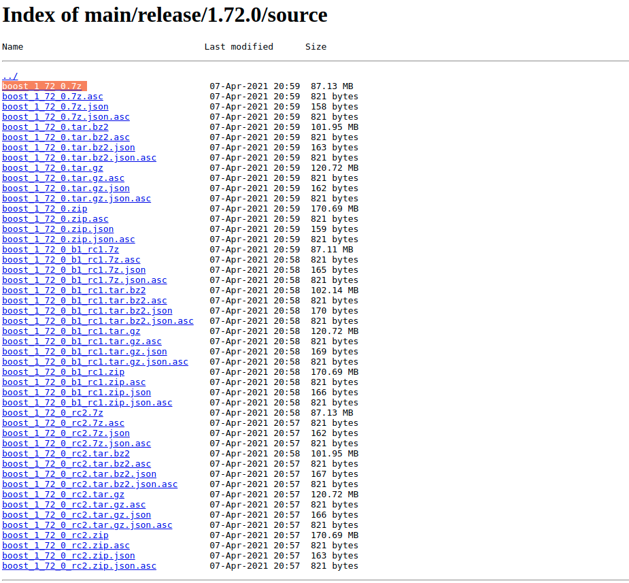This screenshot has width=629, height=583.
Task: Select the '167 bytes' size value
Action: (335, 474)
